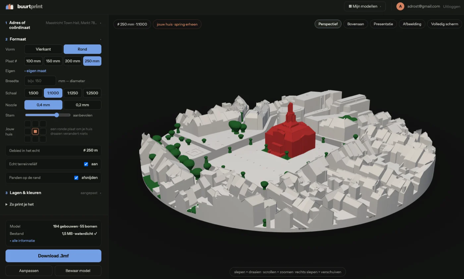
Task: Click the Download .3mf button
Action: [x=53, y=256]
